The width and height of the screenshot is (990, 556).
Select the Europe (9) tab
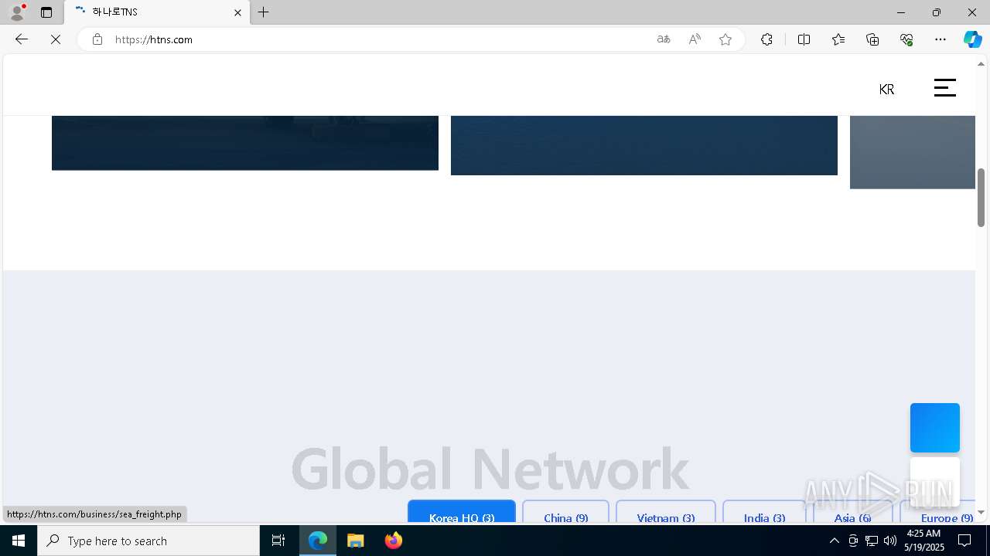[938, 512]
